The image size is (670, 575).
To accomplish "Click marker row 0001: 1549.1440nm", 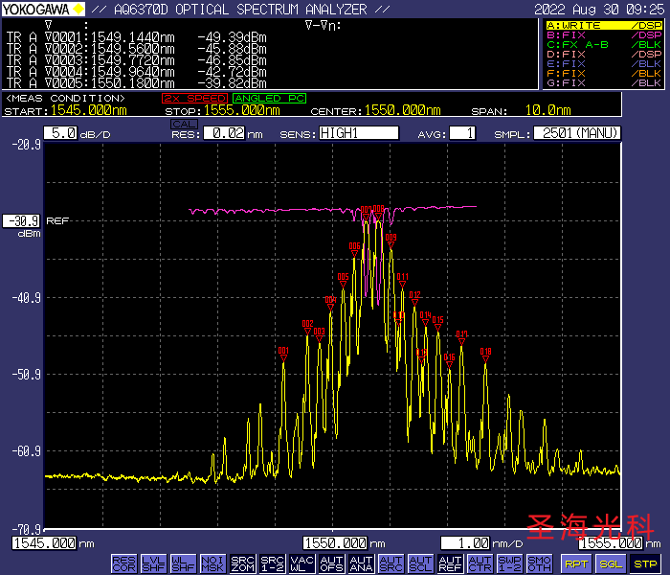I will tap(137, 37).
